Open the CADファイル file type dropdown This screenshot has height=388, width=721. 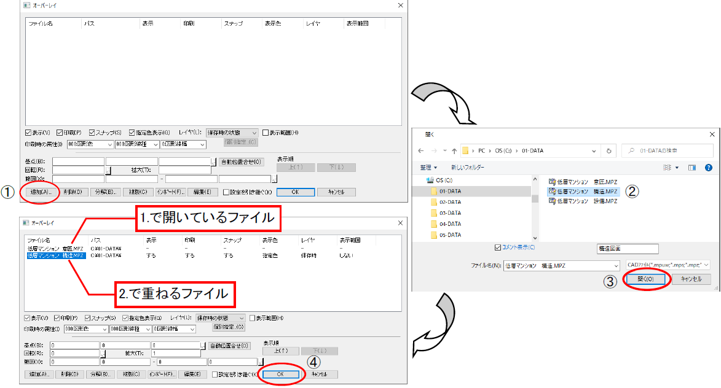click(x=668, y=265)
